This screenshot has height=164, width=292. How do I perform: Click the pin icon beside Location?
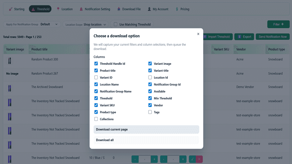click(58, 9)
